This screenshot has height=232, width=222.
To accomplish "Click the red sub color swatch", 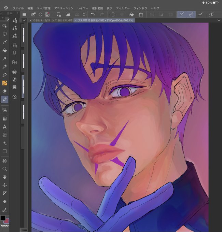I will coord(7,221).
